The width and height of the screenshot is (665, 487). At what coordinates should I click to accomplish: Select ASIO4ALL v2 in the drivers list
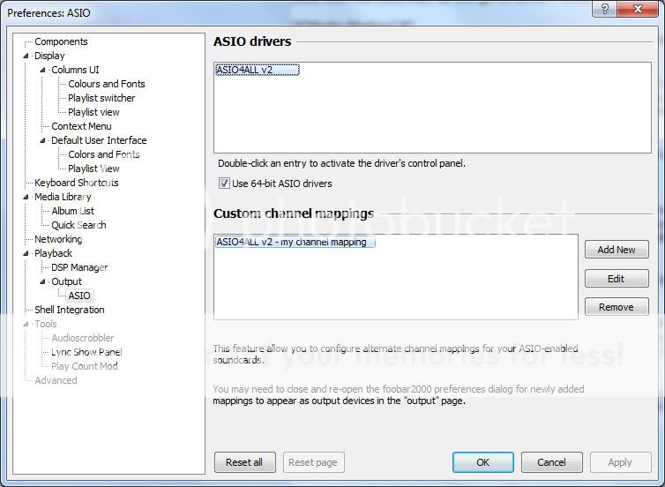[x=257, y=70]
